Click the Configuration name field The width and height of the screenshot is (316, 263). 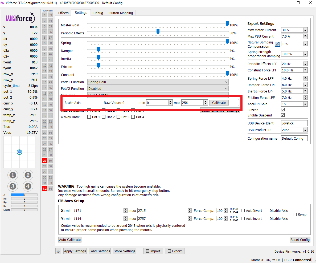pos(294,138)
